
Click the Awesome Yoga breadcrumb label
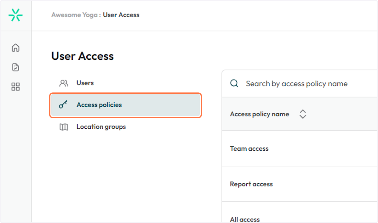pos(74,14)
